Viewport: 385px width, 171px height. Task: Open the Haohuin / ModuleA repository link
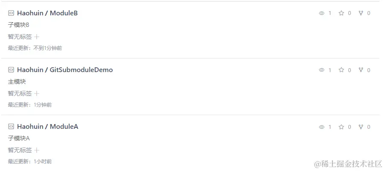(x=48, y=127)
